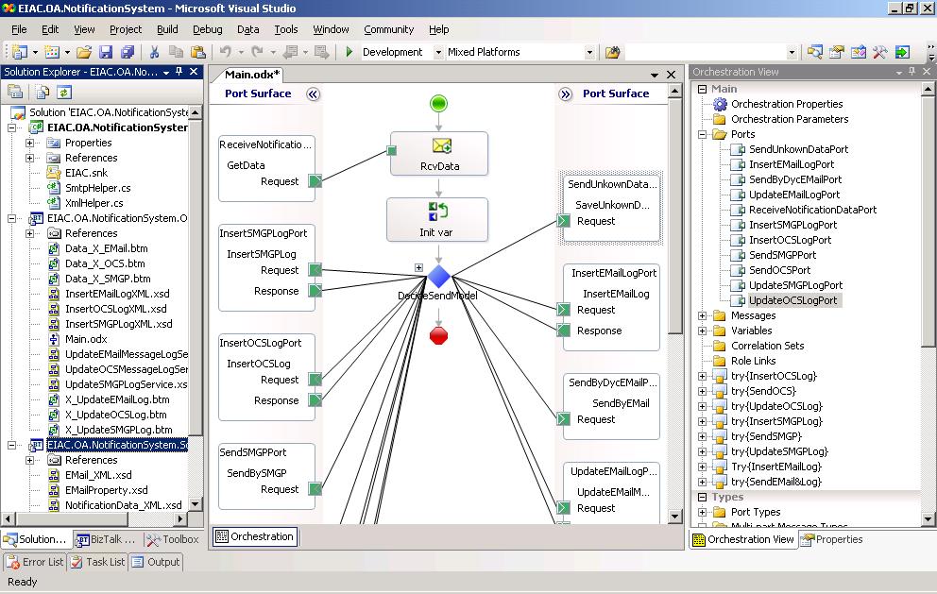This screenshot has height=594, width=937.
Task: Switch to the Toolbox panel tab
Action: 172,539
